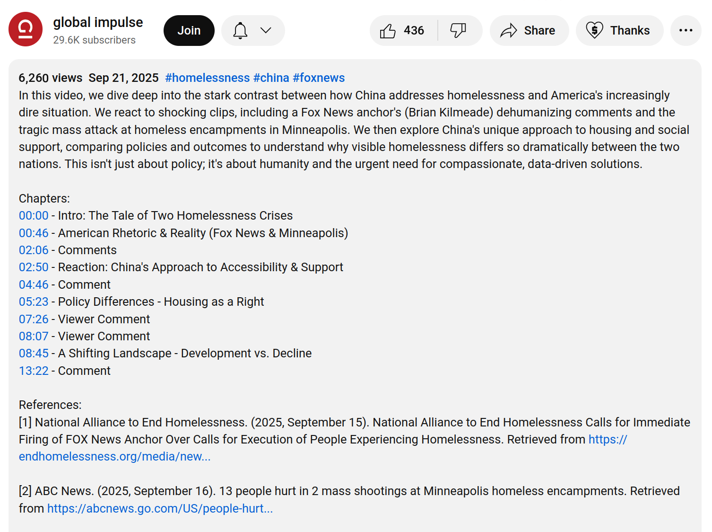The height and width of the screenshot is (532, 712).
Task: Skip to 05:23 Policy Differences chapter
Action: coord(34,302)
